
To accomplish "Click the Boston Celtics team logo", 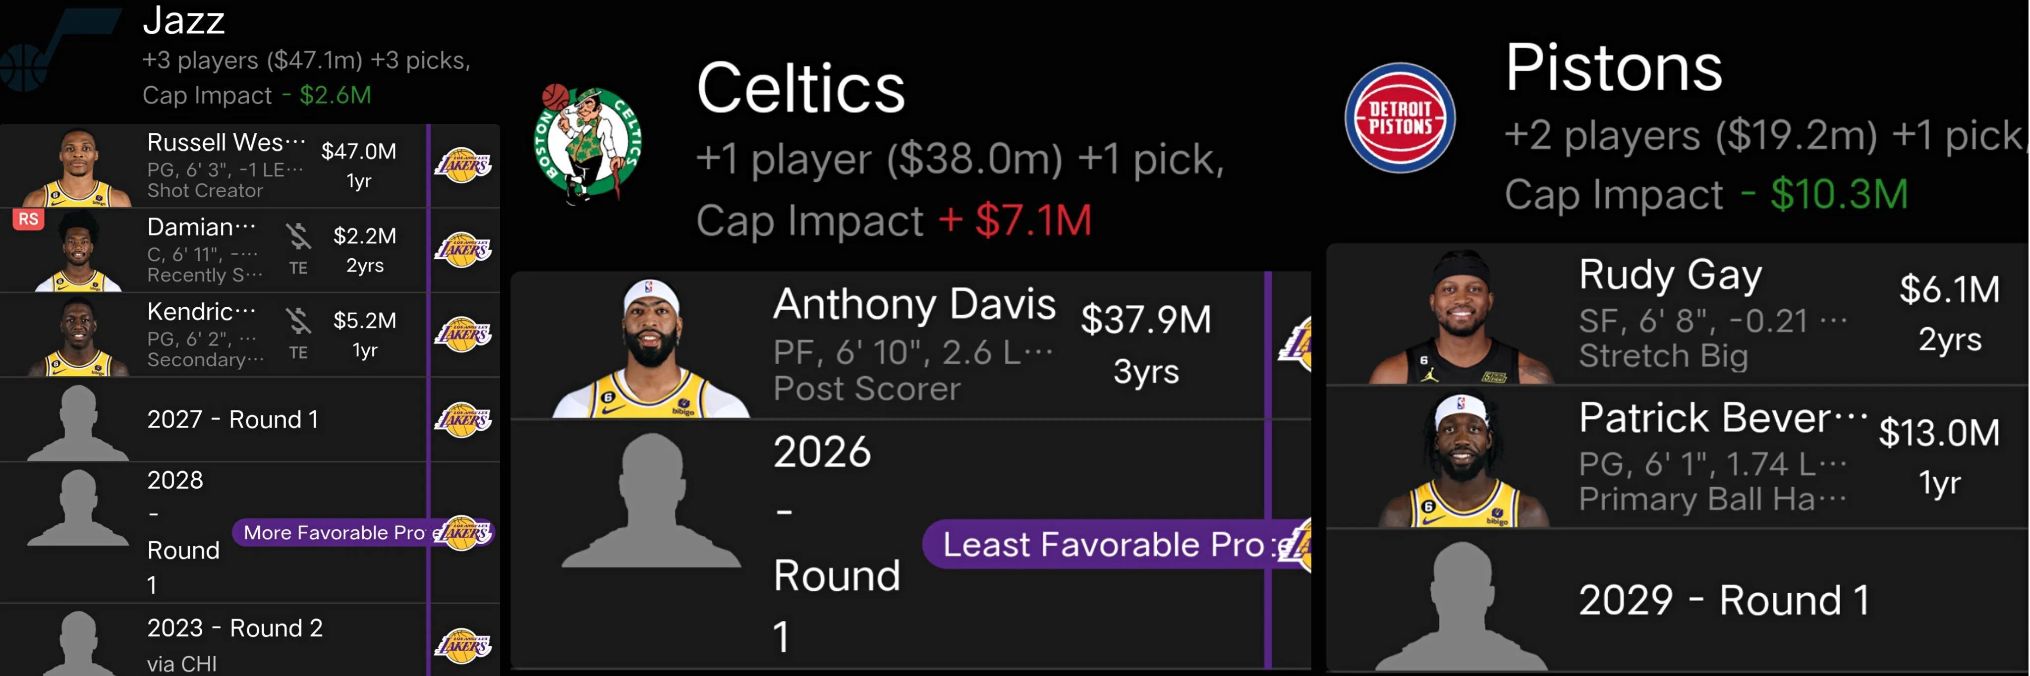I will (587, 144).
